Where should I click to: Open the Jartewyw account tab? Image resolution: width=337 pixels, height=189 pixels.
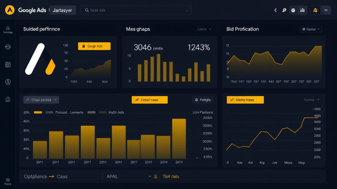click(x=62, y=10)
